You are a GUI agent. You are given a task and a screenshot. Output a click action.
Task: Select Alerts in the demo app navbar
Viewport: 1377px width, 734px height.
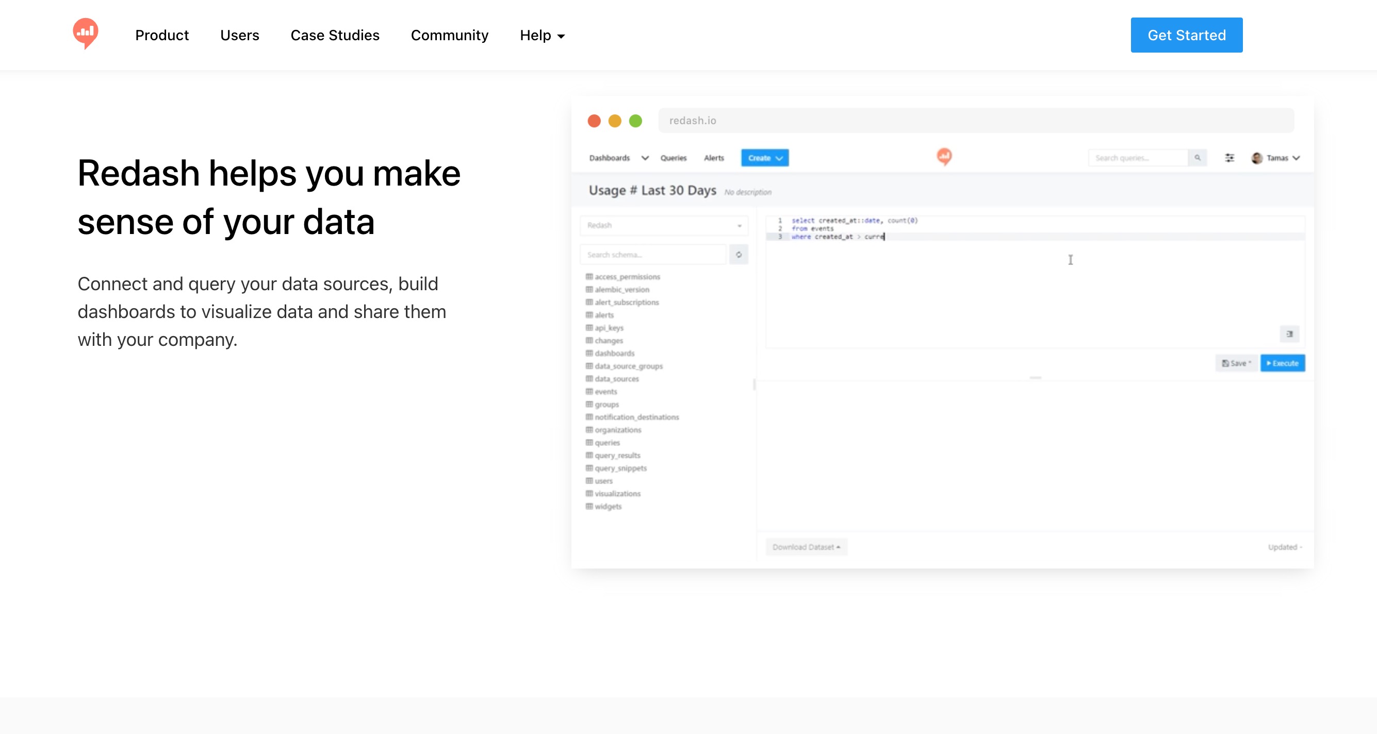click(714, 158)
